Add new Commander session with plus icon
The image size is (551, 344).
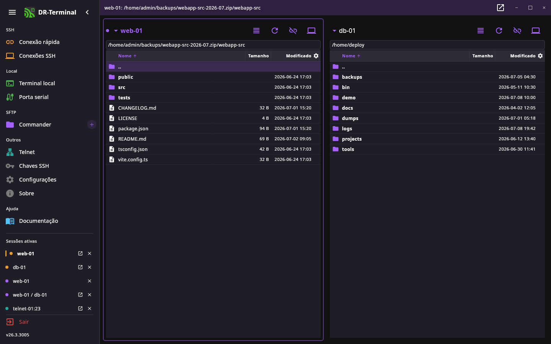click(x=92, y=125)
